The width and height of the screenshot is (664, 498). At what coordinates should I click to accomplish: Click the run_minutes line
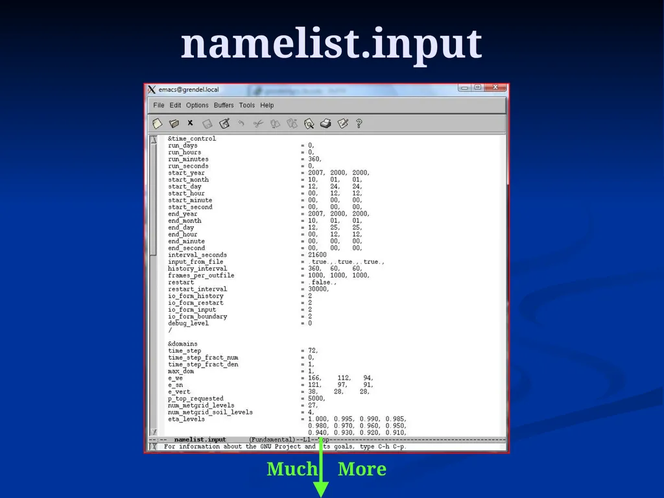pos(244,160)
